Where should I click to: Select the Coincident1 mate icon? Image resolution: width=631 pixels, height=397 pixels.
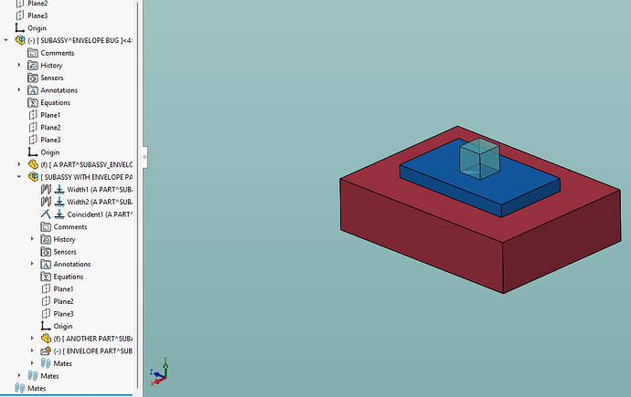coord(59,214)
